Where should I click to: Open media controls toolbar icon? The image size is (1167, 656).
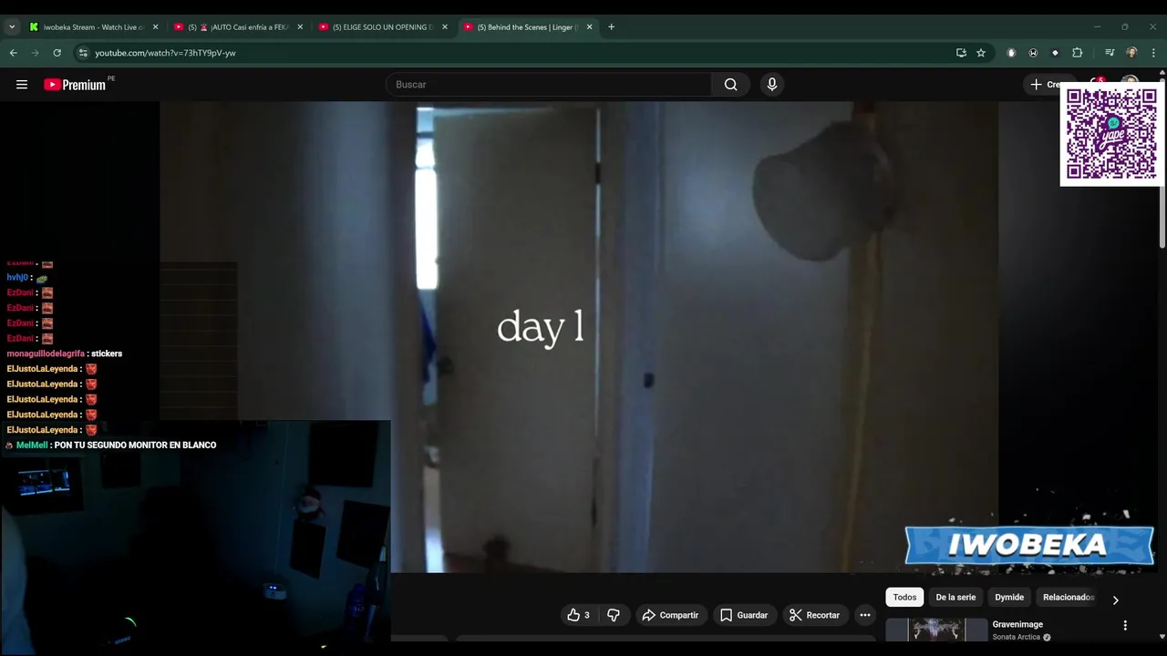(x=1110, y=53)
